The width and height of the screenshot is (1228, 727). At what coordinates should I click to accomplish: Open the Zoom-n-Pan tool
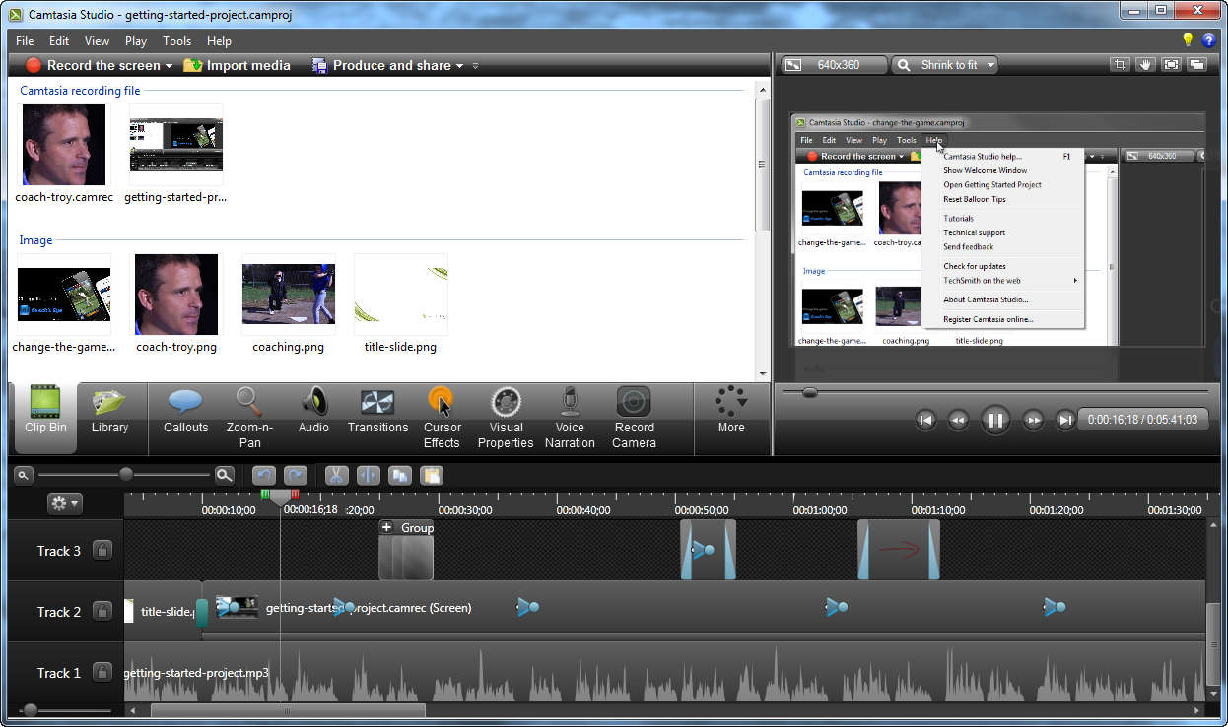249,416
